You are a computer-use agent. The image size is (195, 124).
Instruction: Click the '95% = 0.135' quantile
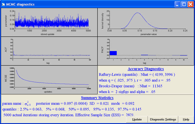tap(104, 109)
